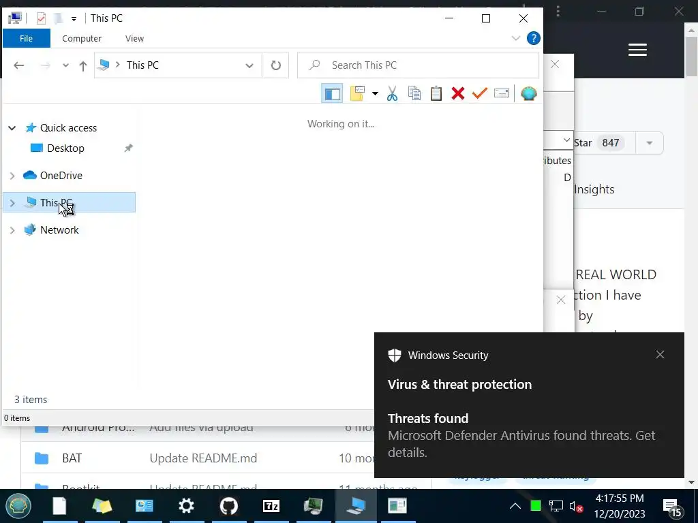Image resolution: width=698 pixels, height=523 pixels.
Task: Click the blue Help question mark icon
Action: pyautogui.click(x=534, y=38)
